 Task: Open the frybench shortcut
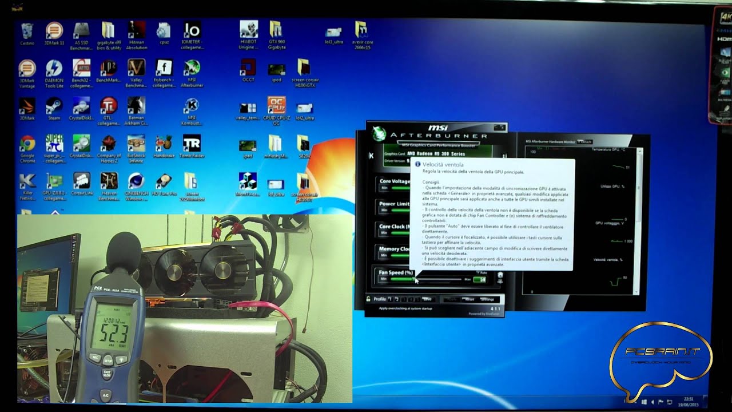tap(164, 73)
